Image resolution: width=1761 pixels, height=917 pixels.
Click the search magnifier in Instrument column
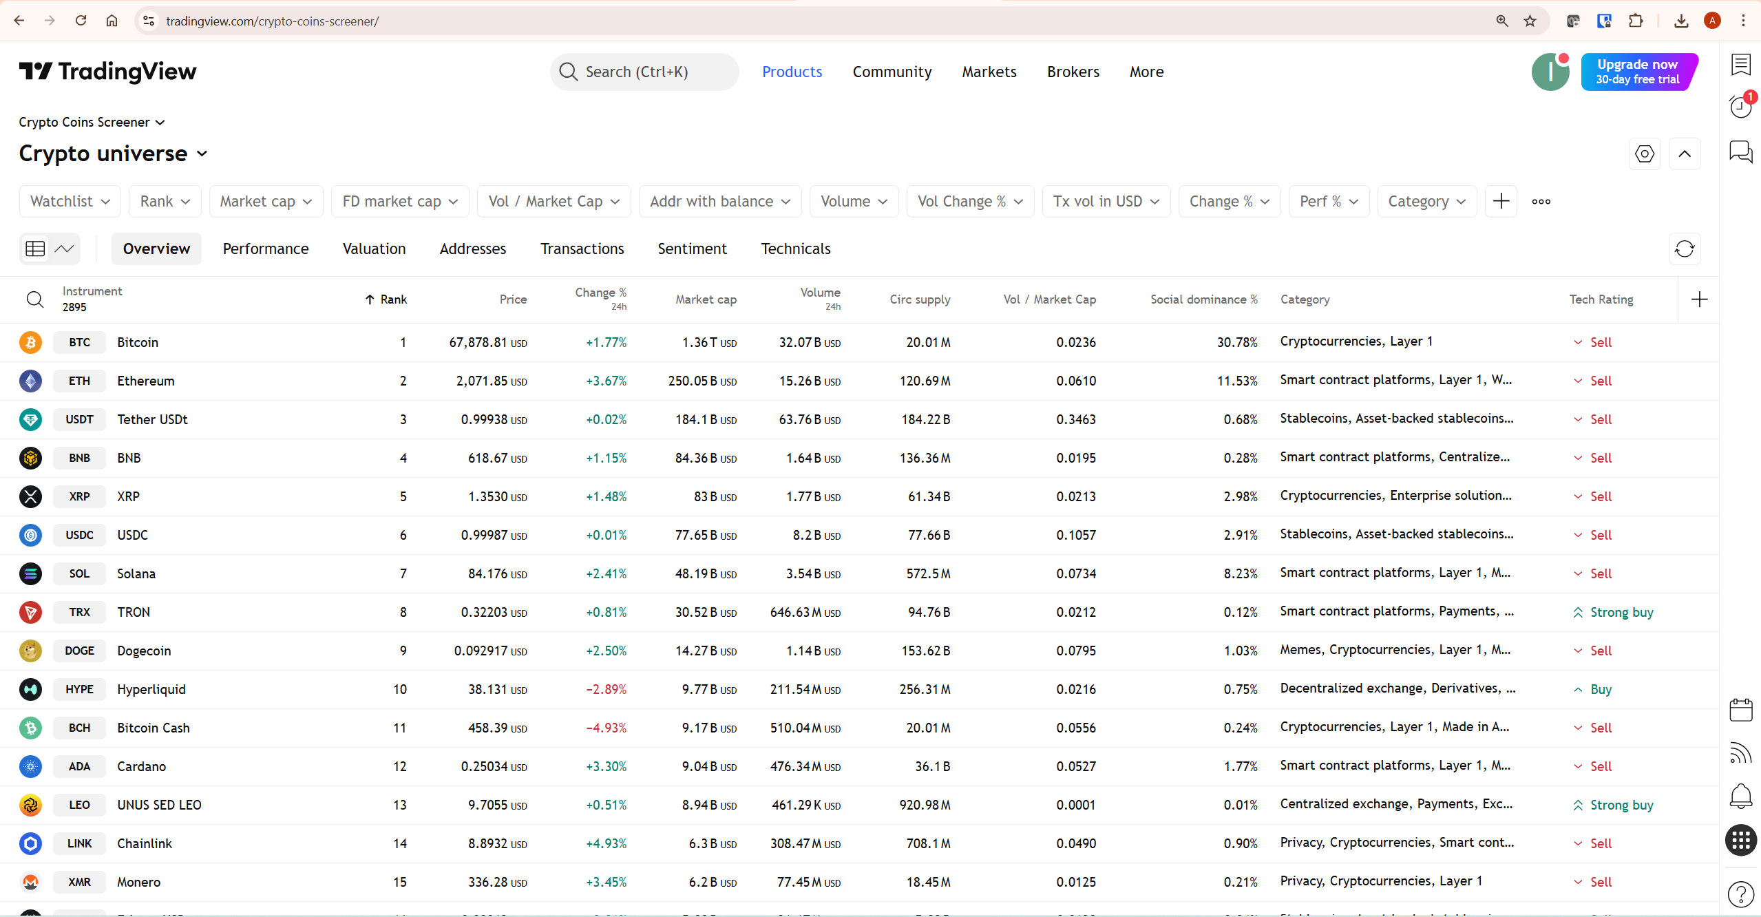tap(35, 299)
